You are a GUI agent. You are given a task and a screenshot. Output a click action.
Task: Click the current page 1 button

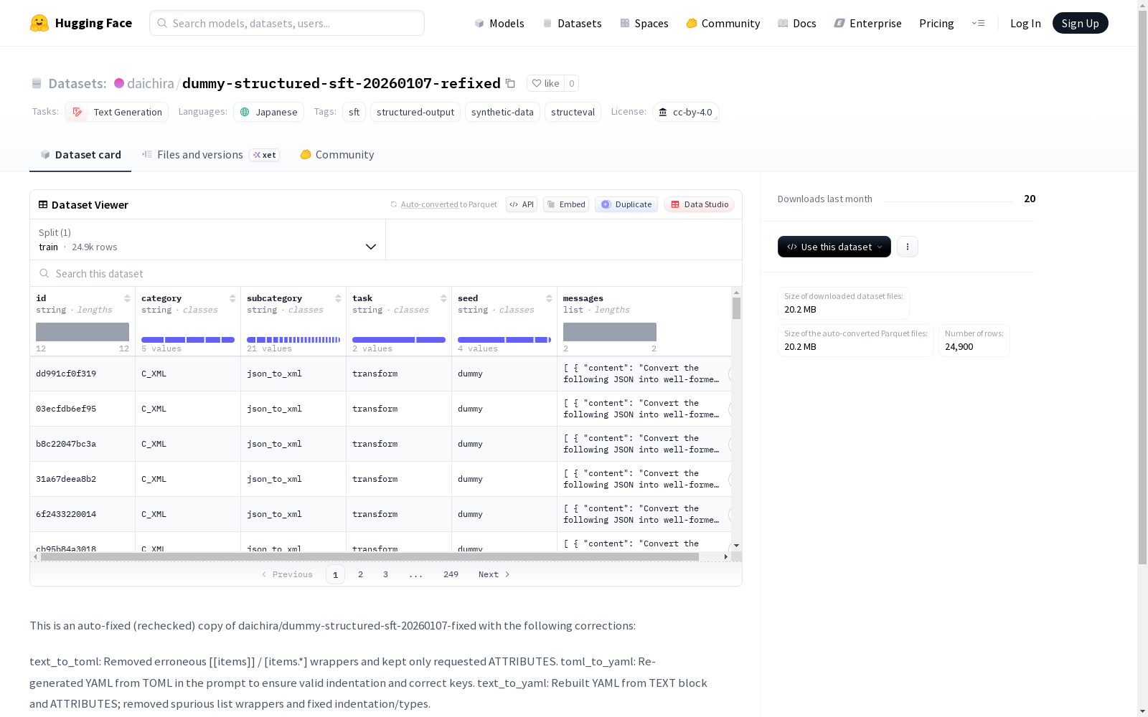click(x=335, y=574)
